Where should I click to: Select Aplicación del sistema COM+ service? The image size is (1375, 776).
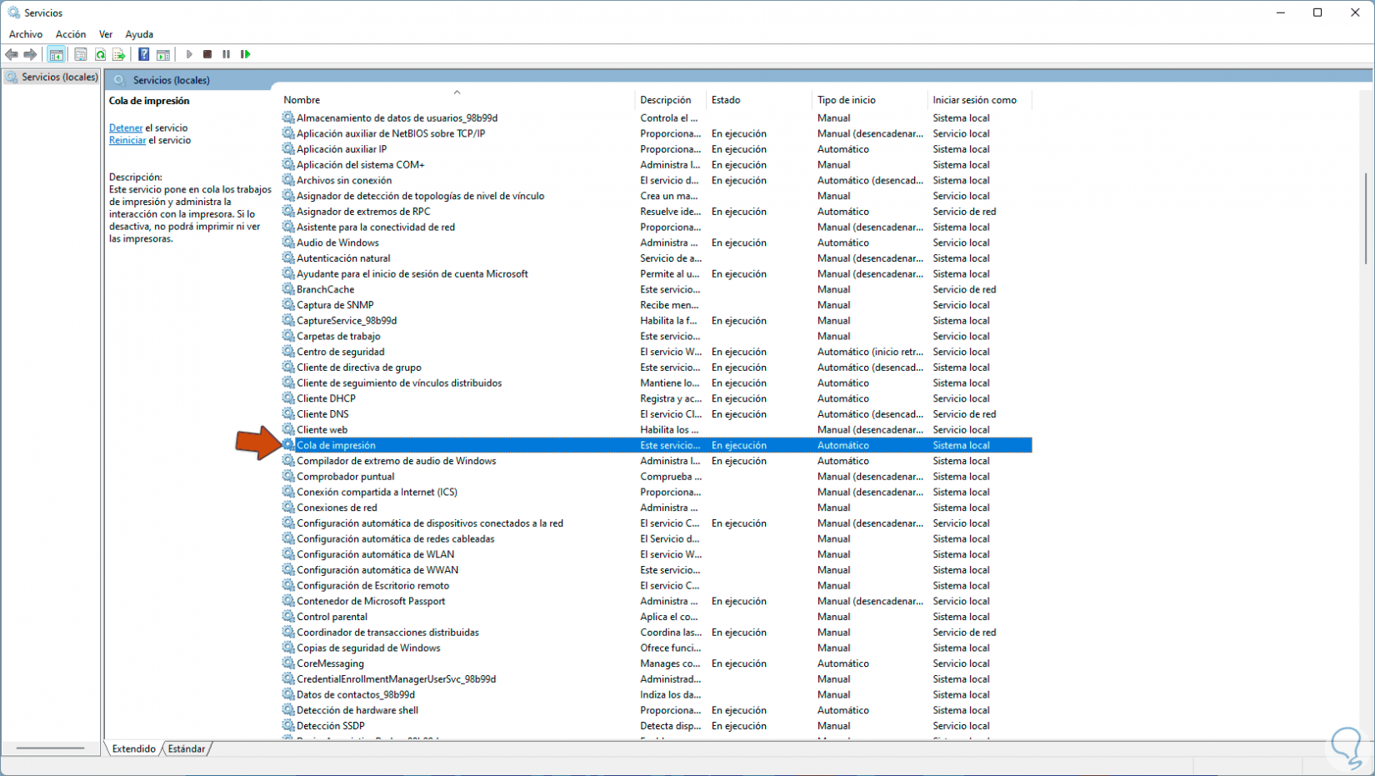[x=361, y=165]
